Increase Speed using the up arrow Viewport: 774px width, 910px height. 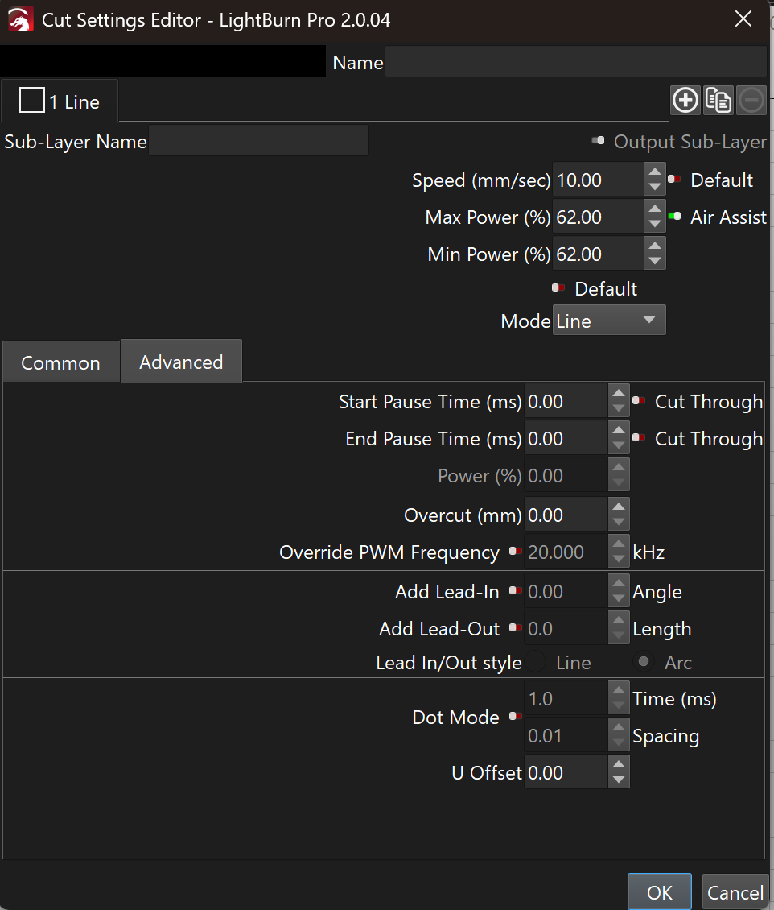[x=655, y=172]
